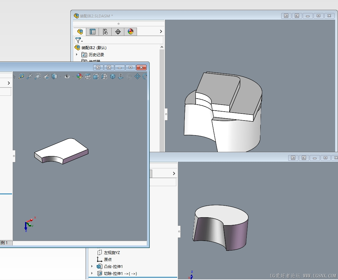The image size is (338, 280).
Task: Select the 装配体2 (默认) root node
Action: coord(94,48)
